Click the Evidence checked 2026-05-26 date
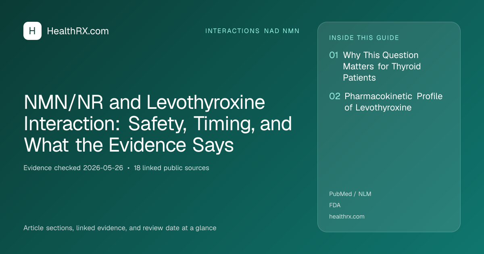The image size is (484, 254). coord(73,168)
